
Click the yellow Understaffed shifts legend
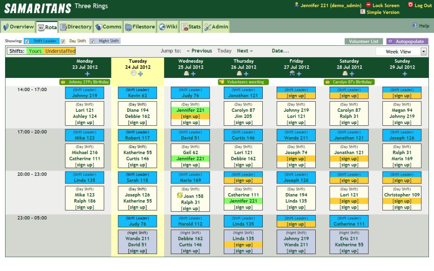[60, 50]
